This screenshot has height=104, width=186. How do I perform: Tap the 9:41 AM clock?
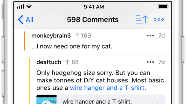click(94, 7)
